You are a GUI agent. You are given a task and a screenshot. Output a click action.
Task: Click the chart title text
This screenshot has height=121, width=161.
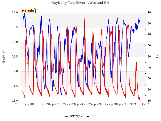pyautogui.click(x=80, y=3)
